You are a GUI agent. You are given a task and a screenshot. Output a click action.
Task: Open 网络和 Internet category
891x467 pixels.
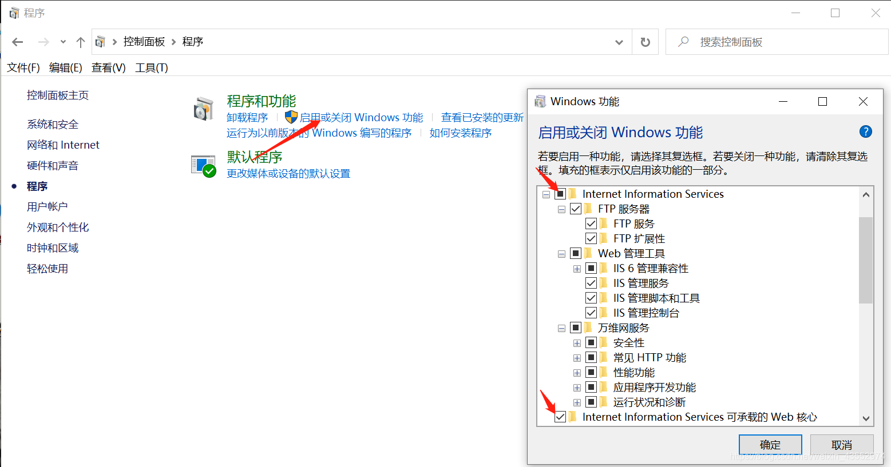tap(63, 145)
